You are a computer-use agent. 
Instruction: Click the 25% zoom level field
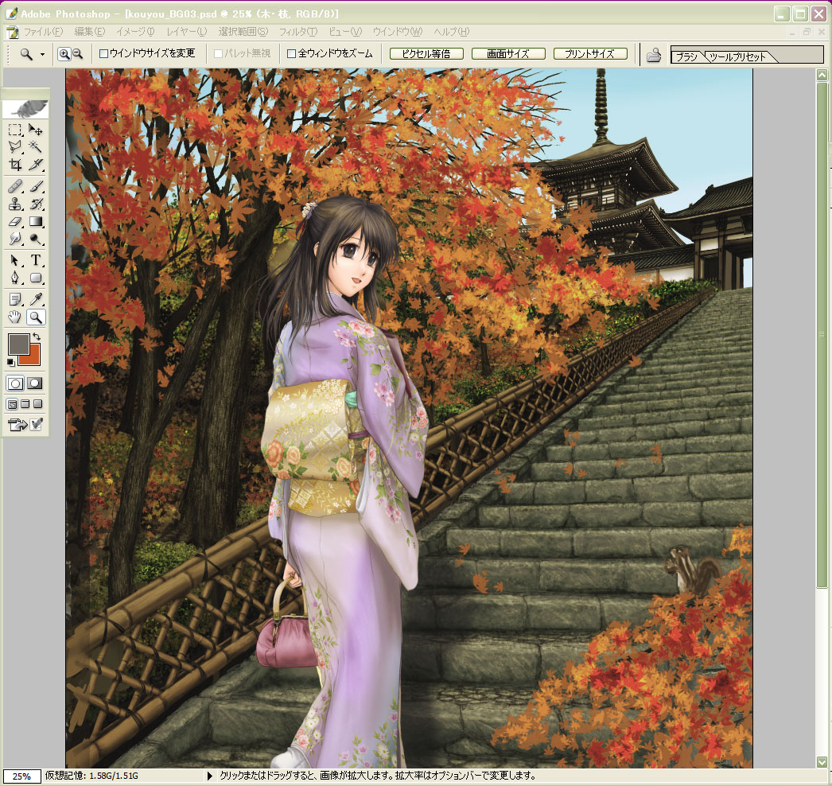21,776
